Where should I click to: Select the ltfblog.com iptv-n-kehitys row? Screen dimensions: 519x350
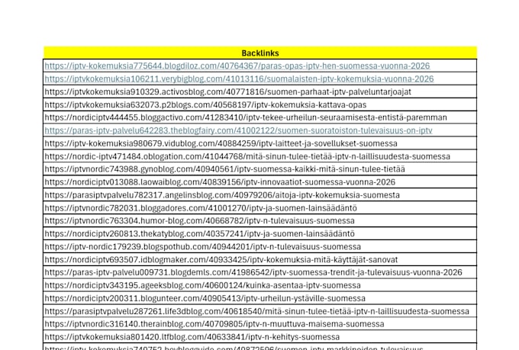[259, 337]
